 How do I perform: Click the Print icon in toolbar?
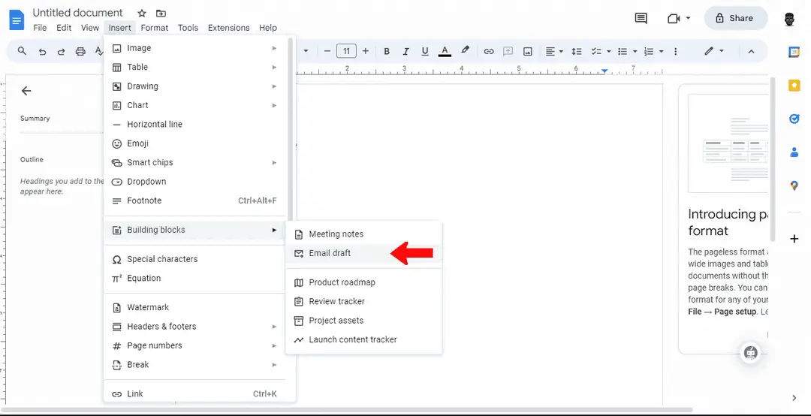(80, 51)
